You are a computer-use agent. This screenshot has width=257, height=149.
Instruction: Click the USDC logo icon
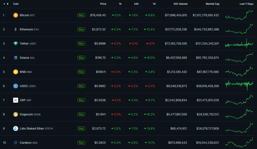(16, 86)
